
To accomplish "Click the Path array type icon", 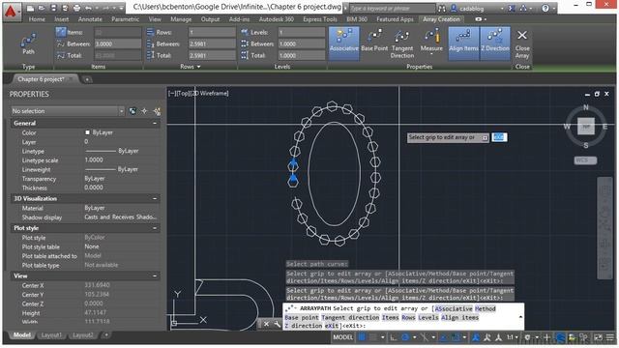I will 28,40.
